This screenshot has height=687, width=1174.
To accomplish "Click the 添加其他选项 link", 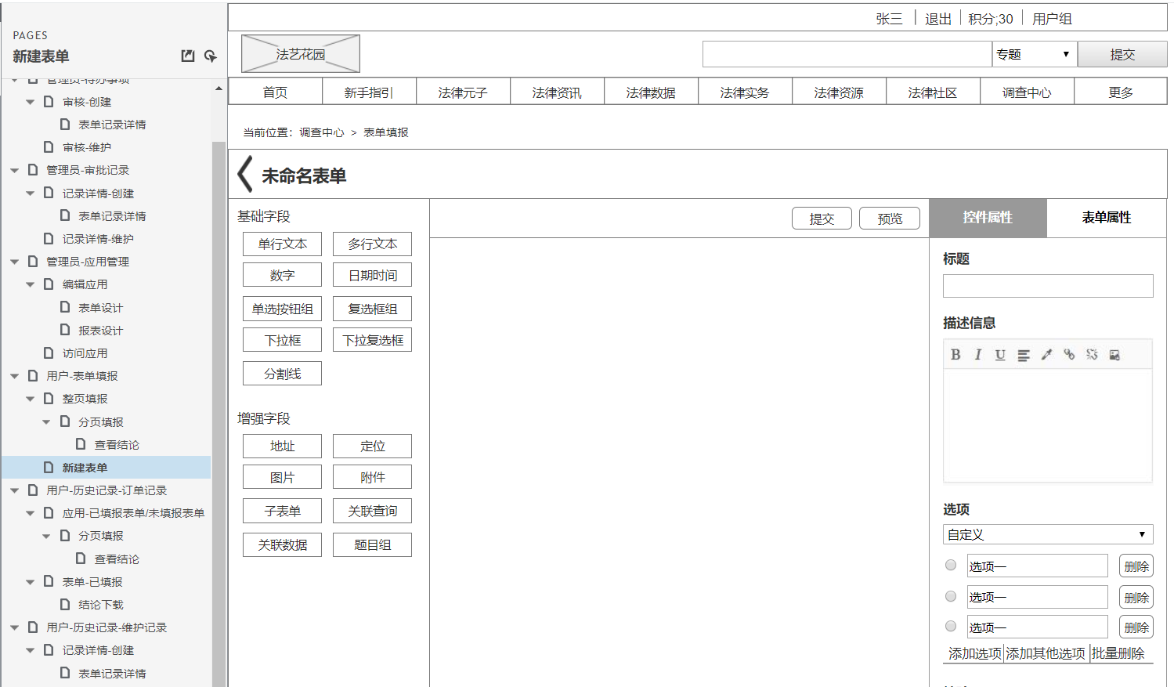I will pyautogui.click(x=1046, y=653).
